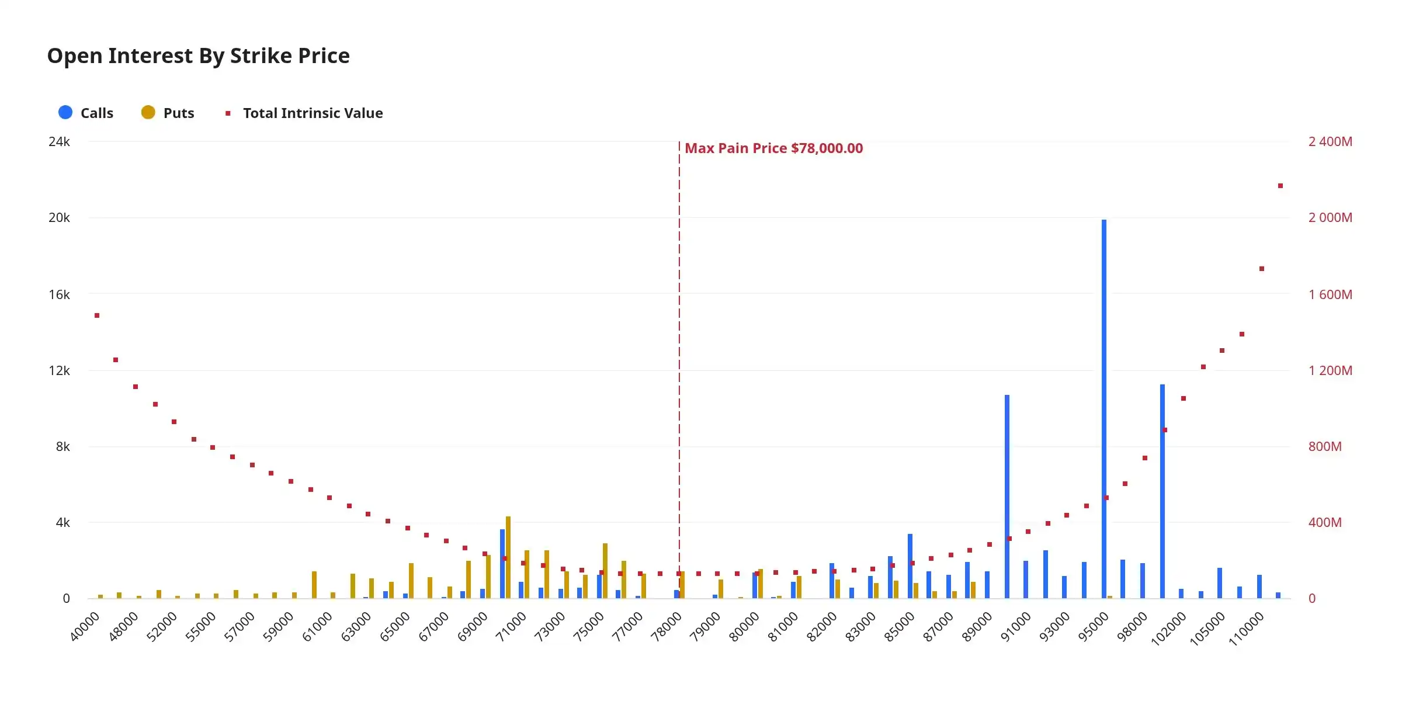Click the 75000 x-axis strike label
The image size is (1402, 701).
click(589, 627)
